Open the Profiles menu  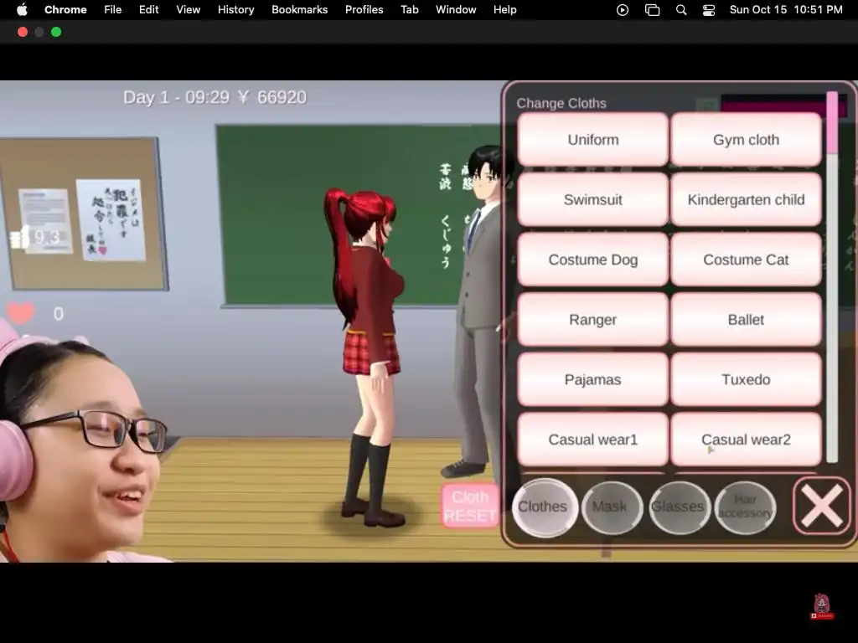pyautogui.click(x=364, y=9)
